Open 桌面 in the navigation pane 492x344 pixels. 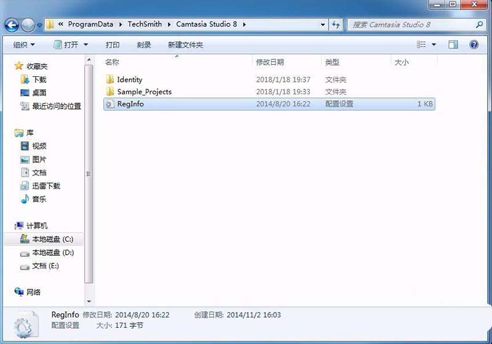tap(39, 92)
